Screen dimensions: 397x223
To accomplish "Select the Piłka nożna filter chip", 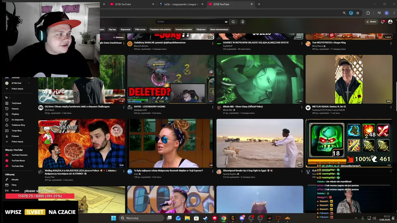I will (x=140, y=29).
